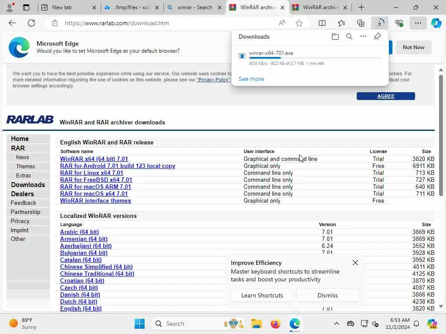
Task: Open the Favorites list icon
Action: 341,23
